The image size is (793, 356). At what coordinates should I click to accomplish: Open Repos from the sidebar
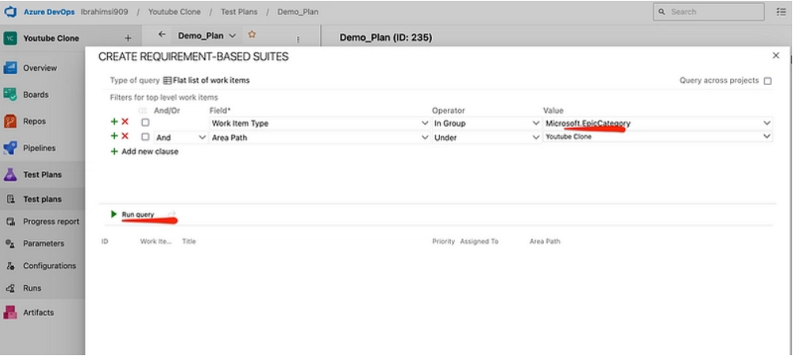(x=10, y=121)
